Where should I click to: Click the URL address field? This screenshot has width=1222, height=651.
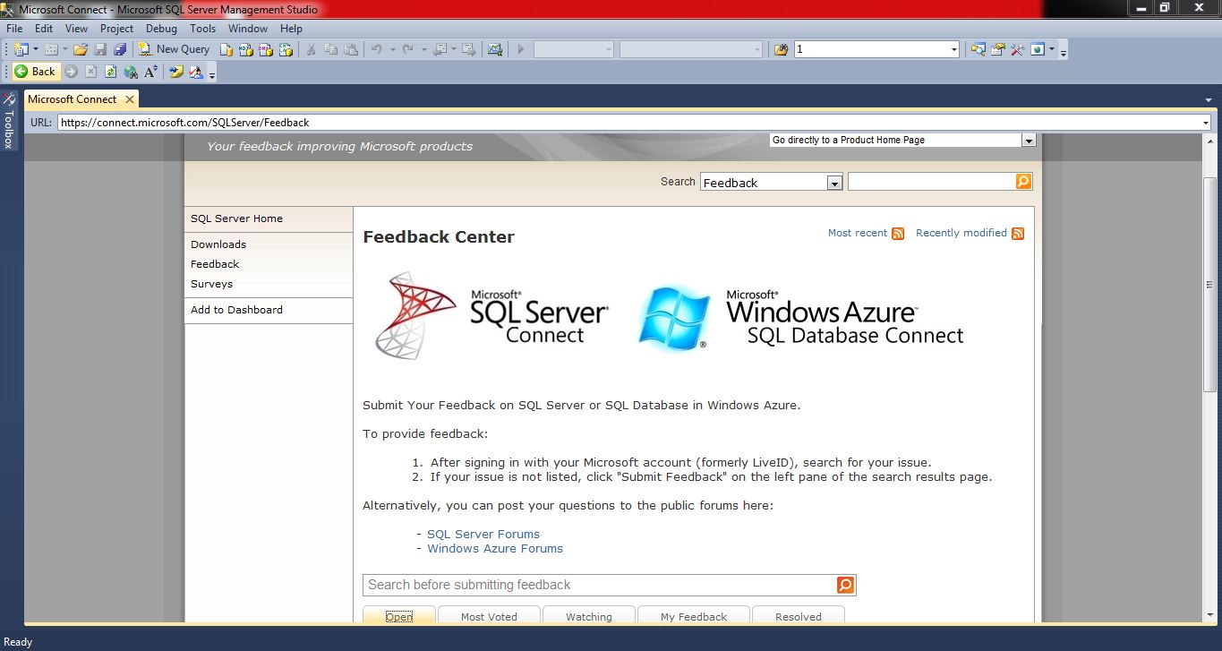pyautogui.click(x=629, y=123)
